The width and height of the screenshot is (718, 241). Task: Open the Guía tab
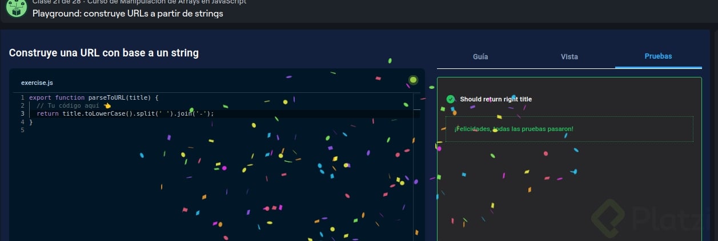click(480, 56)
